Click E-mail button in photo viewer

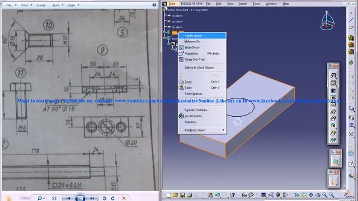(41, 5)
